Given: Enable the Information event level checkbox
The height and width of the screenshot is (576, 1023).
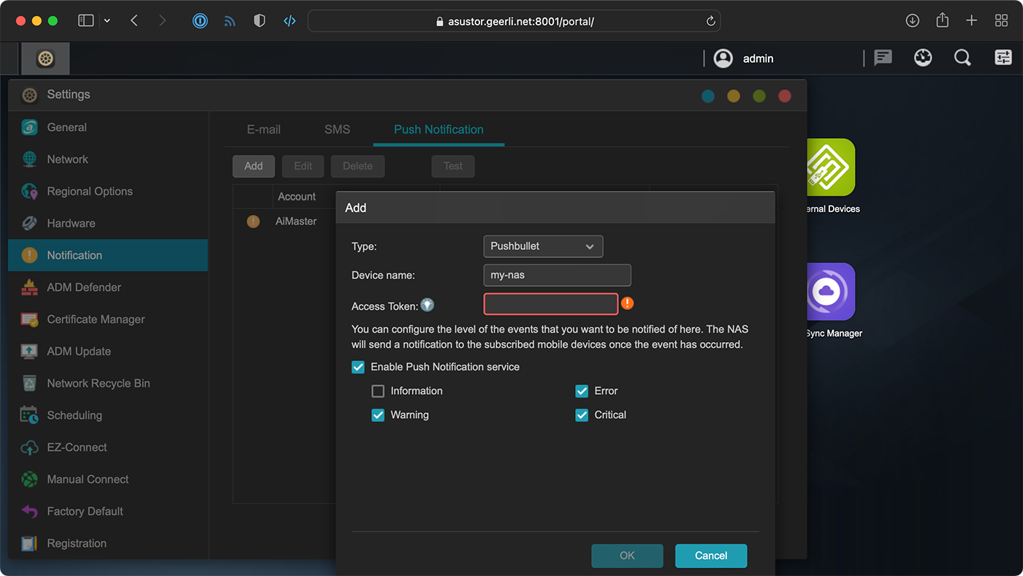Looking at the screenshot, I should point(378,391).
